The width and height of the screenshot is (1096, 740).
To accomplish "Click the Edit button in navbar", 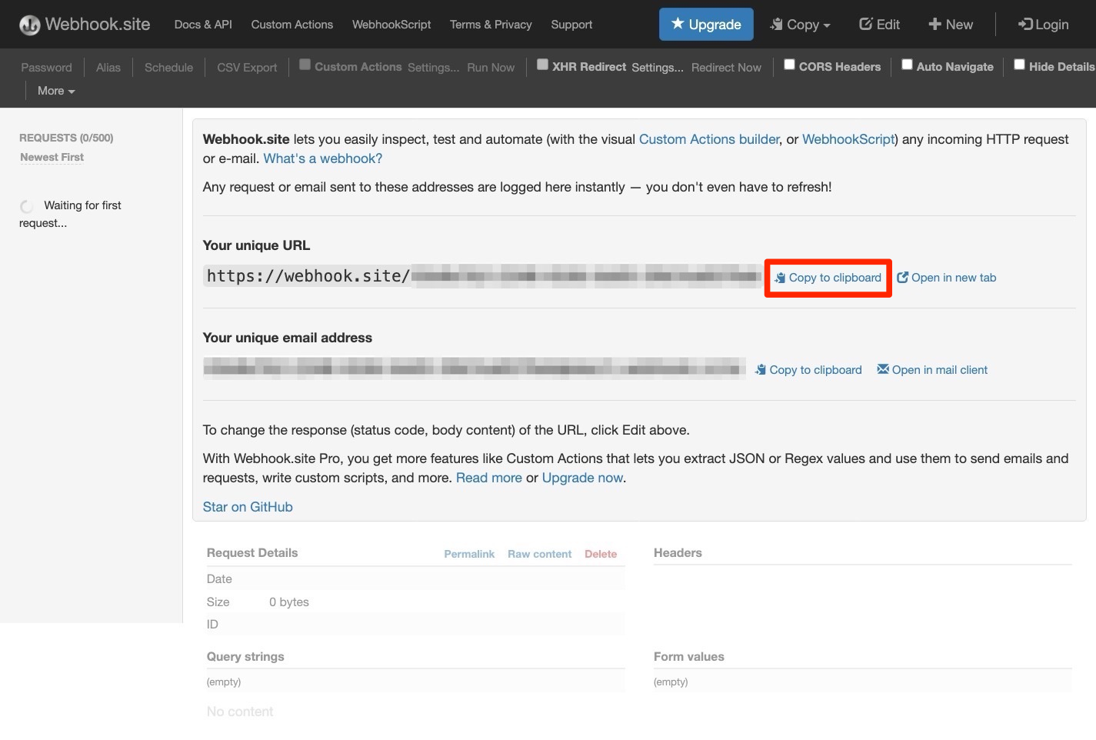I will click(x=879, y=25).
